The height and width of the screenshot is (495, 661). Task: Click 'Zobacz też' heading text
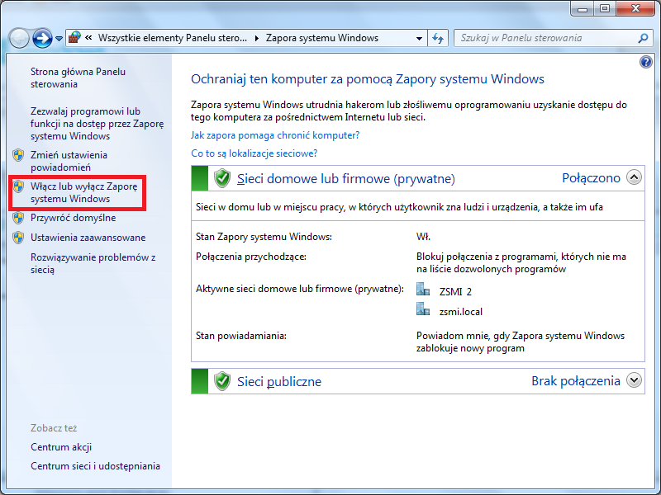pyautogui.click(x=54, y=428)
